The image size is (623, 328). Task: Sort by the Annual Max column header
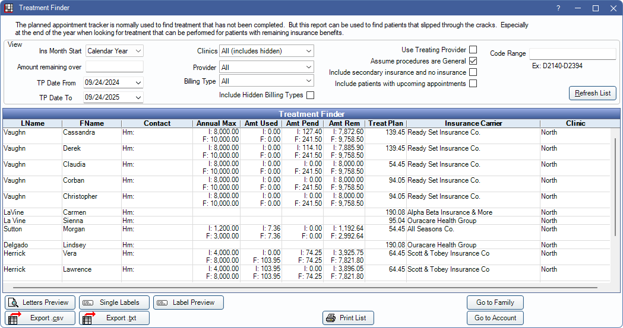coord(216,123)
